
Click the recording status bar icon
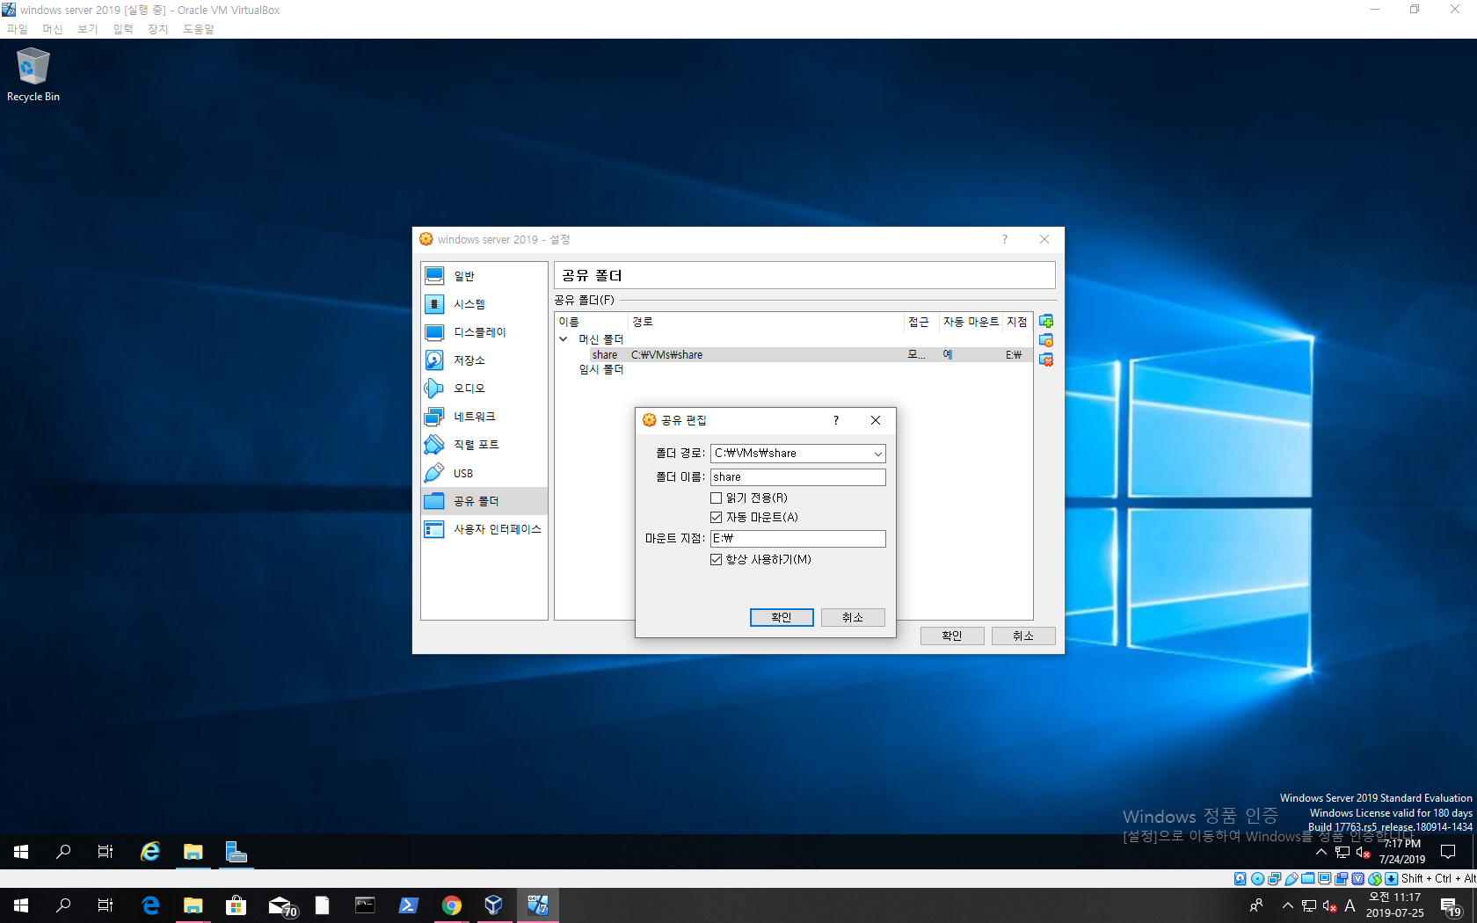tap(1342, 879)
